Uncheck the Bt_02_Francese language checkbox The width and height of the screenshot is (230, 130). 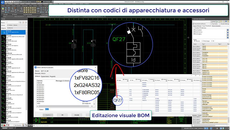194,32
